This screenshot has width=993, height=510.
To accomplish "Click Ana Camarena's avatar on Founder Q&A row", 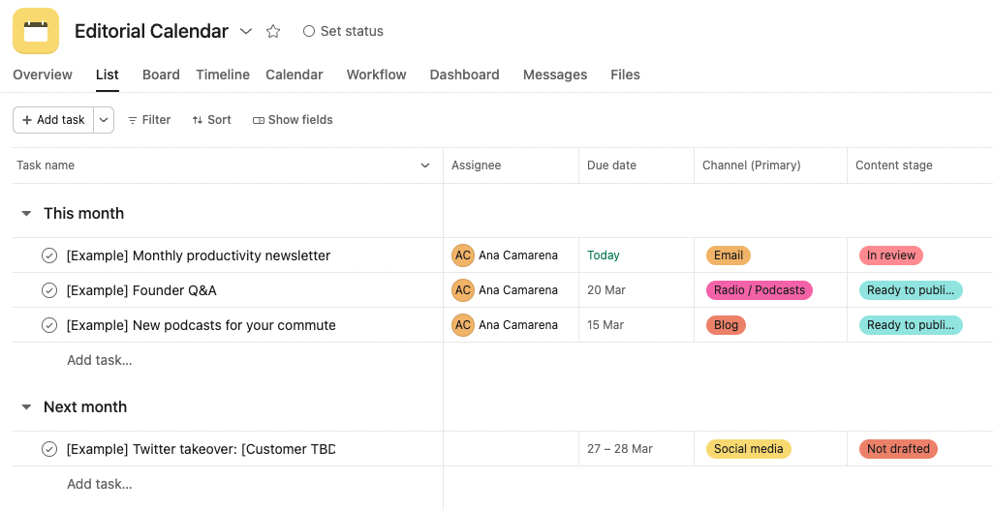I will point(463,290).
